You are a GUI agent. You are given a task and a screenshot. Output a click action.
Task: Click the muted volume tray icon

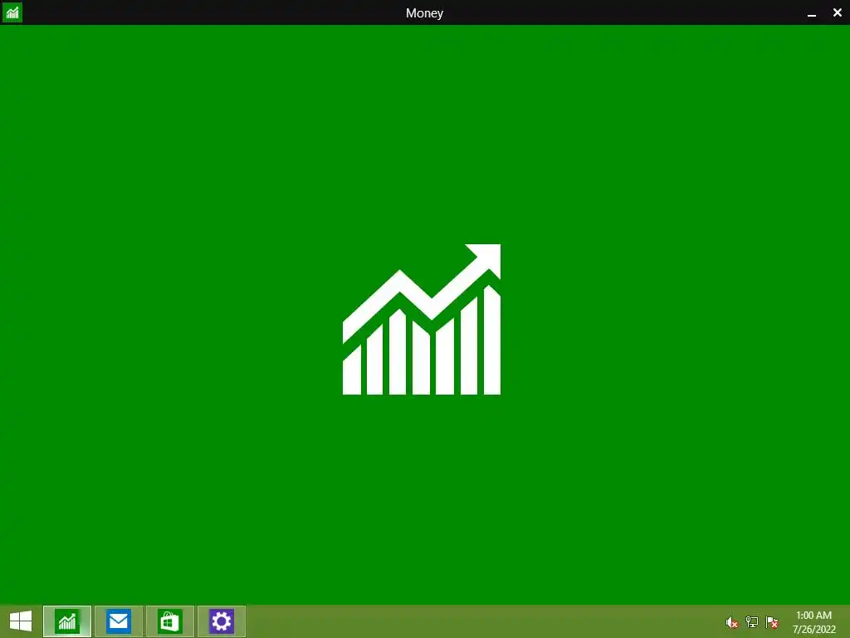[732, 622]
